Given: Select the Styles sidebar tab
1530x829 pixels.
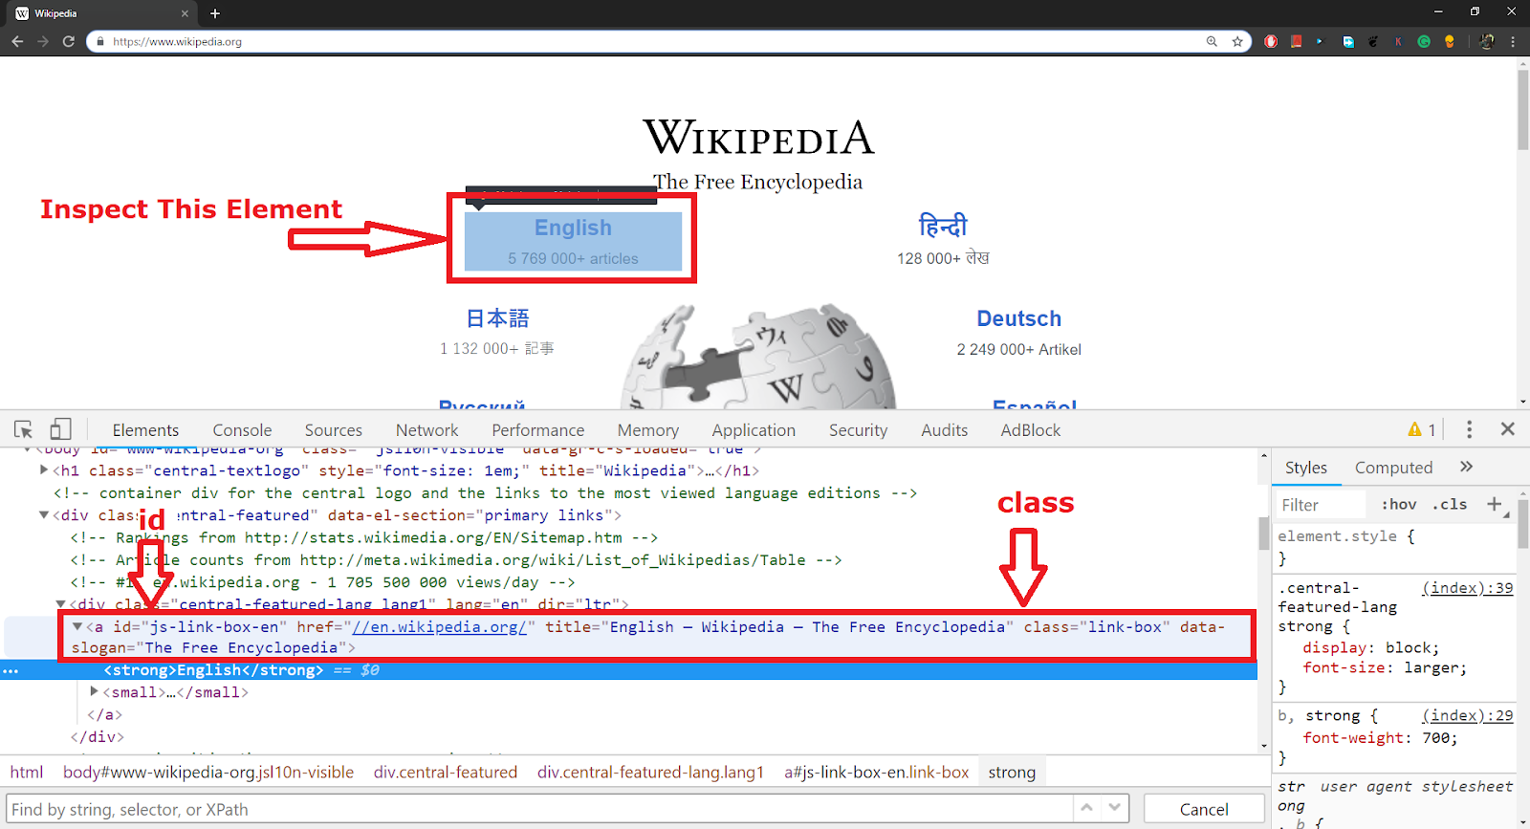Looking at the screenshot, I should (1306, 468).
